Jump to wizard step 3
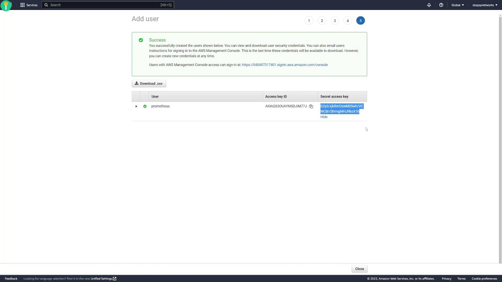Screen dimensions: 502x282 click(335, 21)
